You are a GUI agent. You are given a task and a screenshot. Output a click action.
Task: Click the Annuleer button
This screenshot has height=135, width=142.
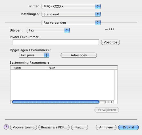pos(106,127)
